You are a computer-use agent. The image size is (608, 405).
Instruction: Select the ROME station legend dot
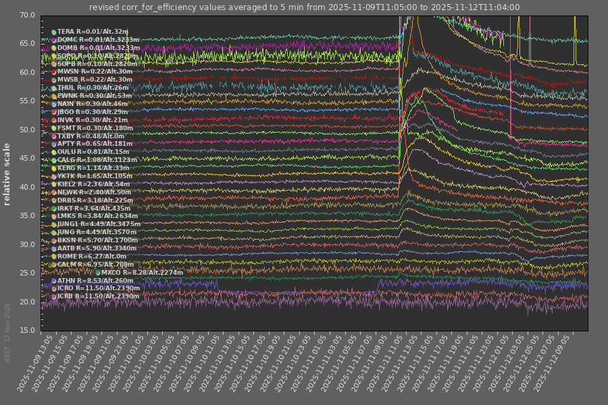pos(54,256)
